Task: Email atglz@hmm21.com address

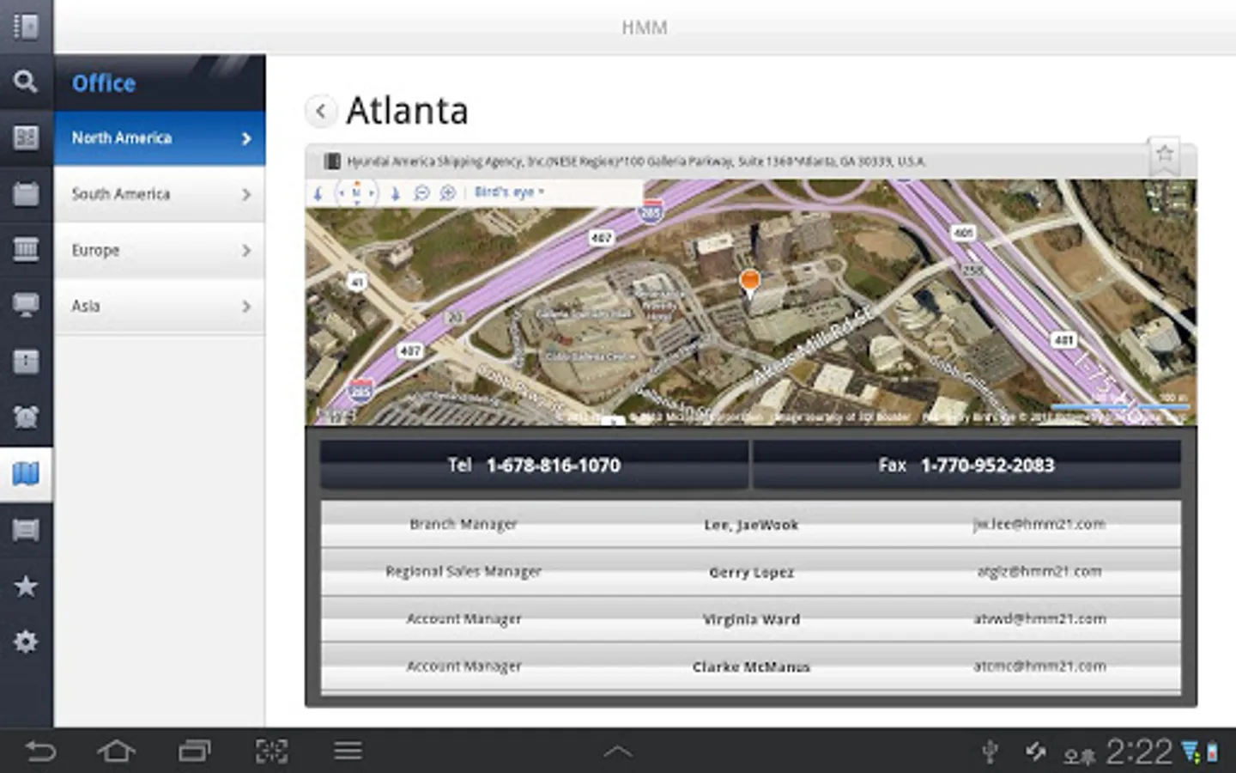Action: [1039, 571]
